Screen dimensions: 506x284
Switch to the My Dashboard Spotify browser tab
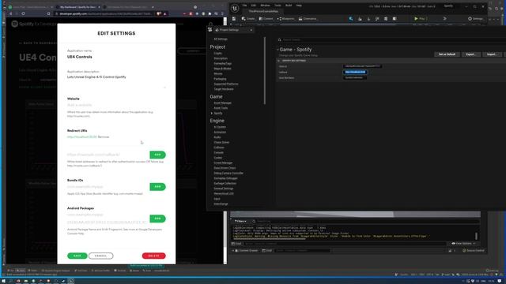coord(77,7)
